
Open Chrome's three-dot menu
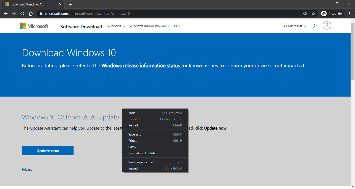(350, 14)
